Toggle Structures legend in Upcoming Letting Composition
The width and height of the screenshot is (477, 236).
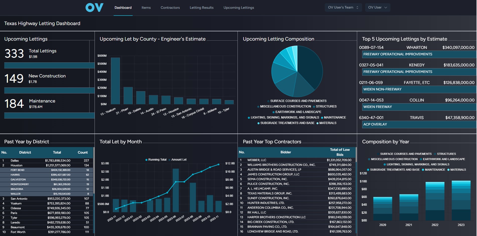pyautogui.click(x=325, y=106)
